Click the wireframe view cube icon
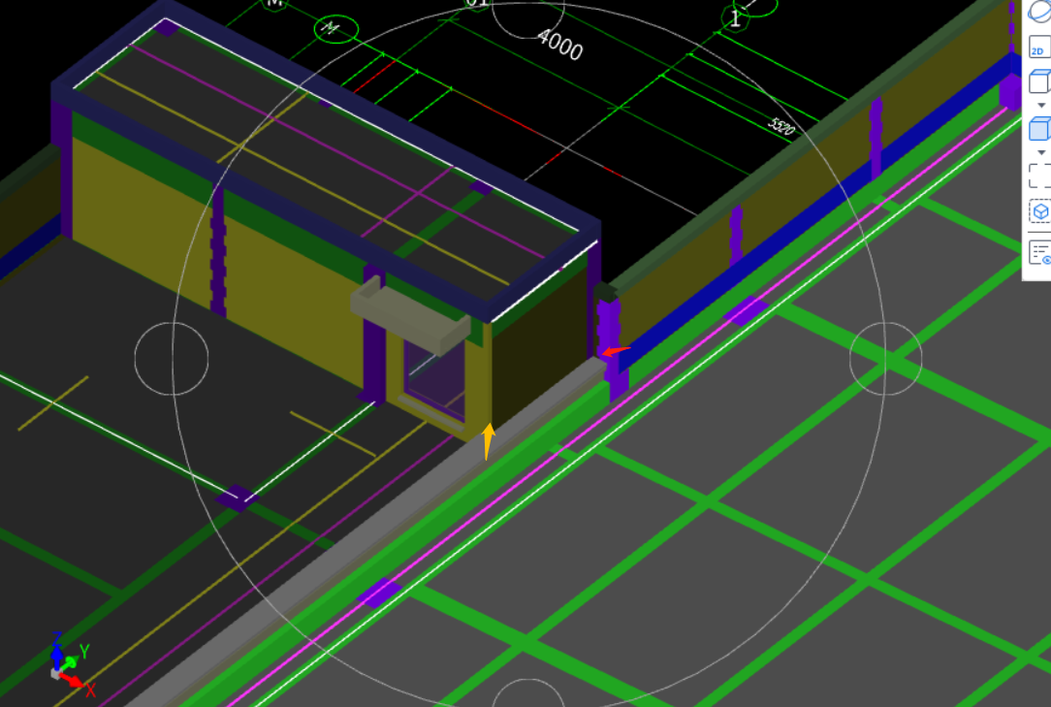The height and width of the screenshot is (707, 1051). coord(1039,81)
